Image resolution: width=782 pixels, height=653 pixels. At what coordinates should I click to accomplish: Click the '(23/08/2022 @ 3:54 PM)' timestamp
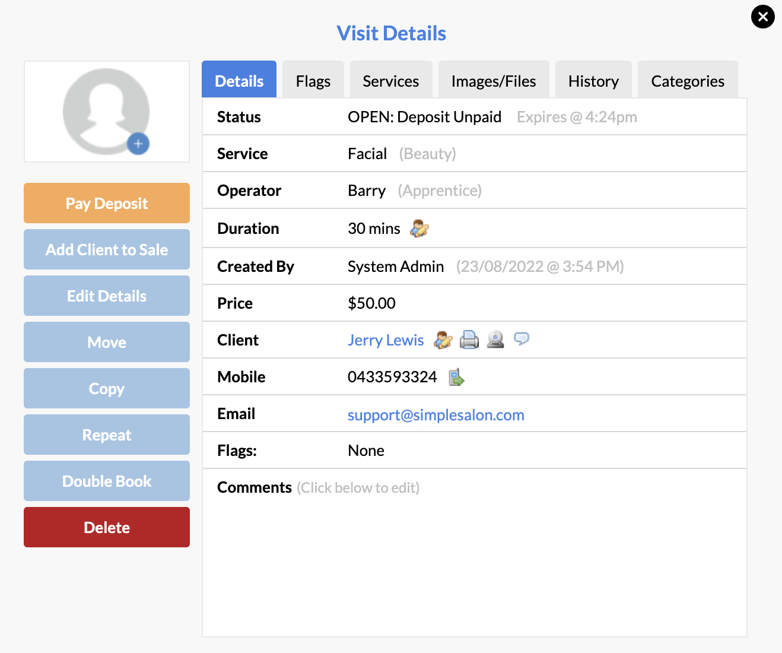(540, 267)
